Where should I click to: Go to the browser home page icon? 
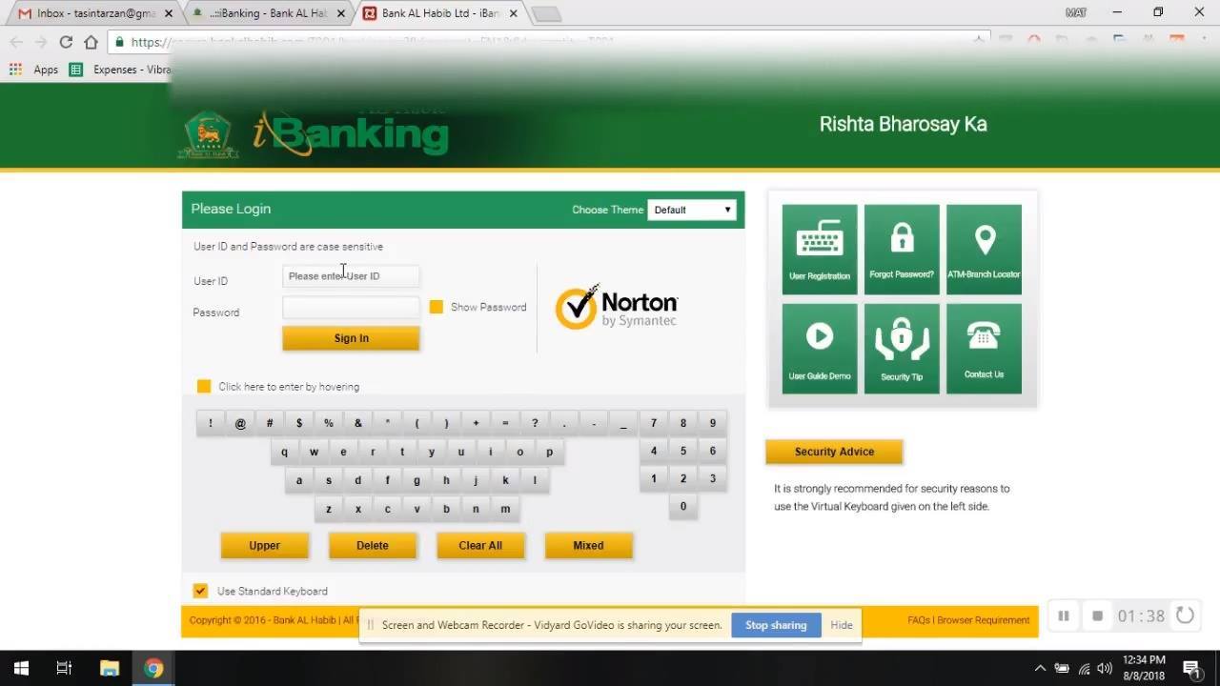pyautogui.click(x=91, y=42)
